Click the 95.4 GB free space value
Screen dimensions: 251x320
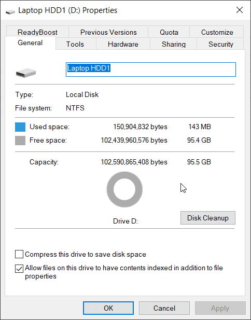click(x=199, y=141)
